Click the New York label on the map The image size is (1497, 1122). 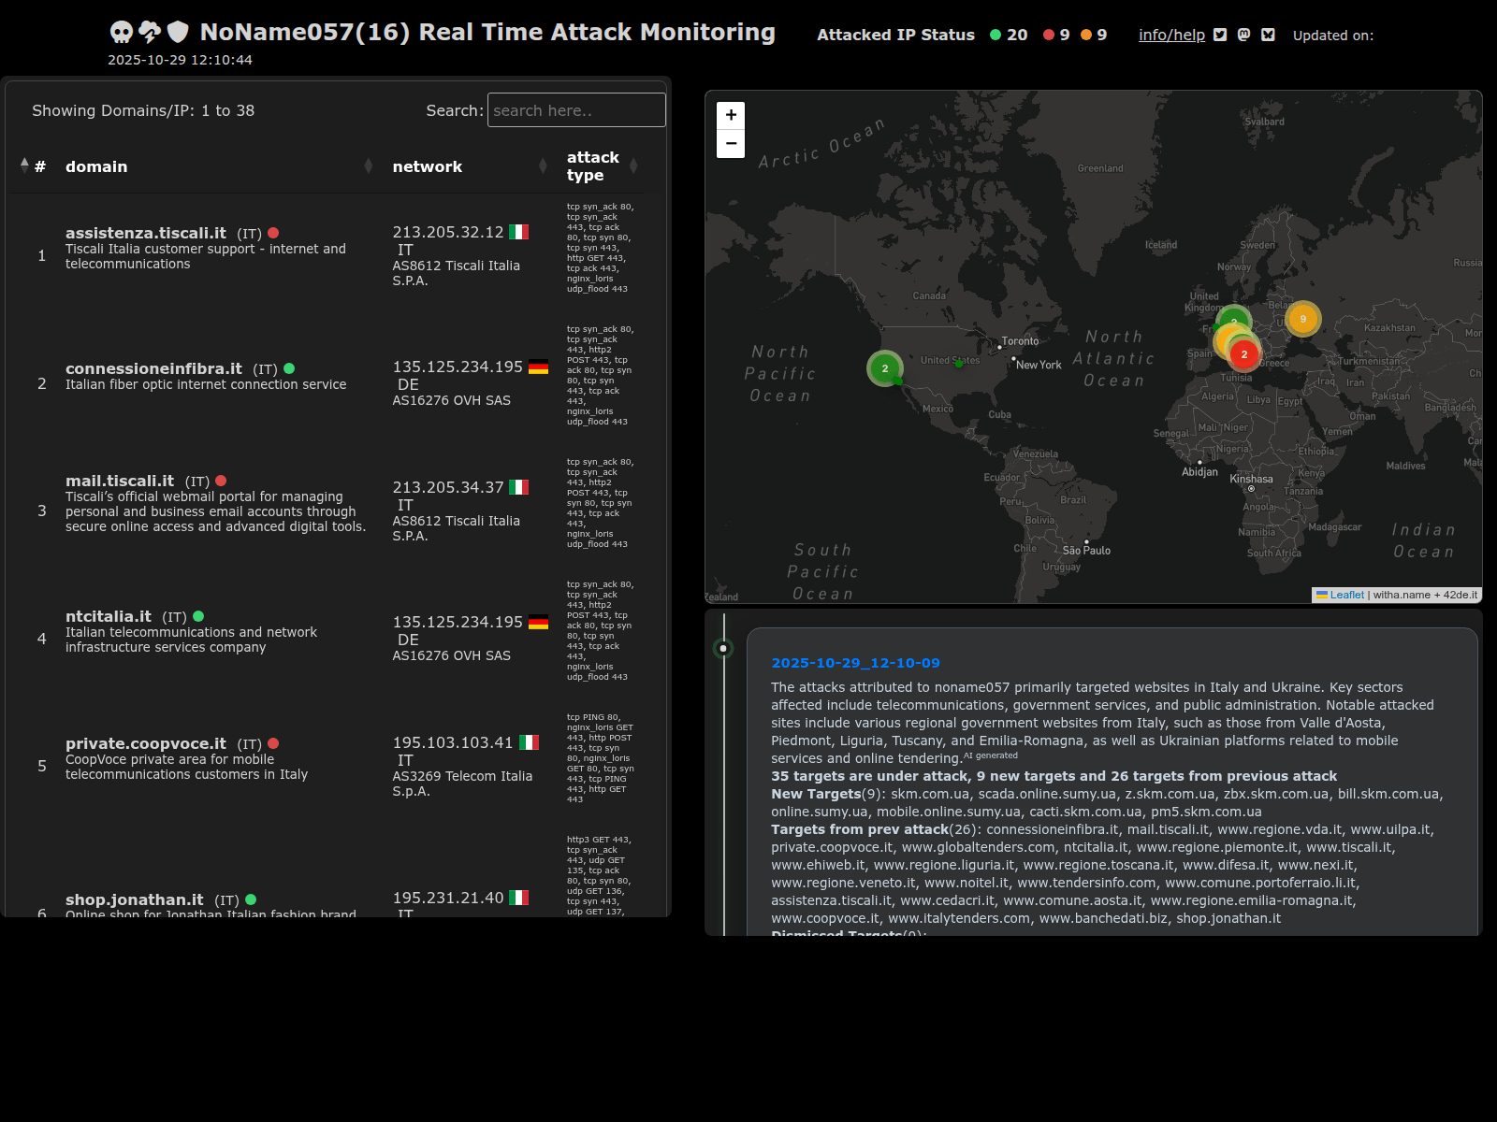[1039, 365]
